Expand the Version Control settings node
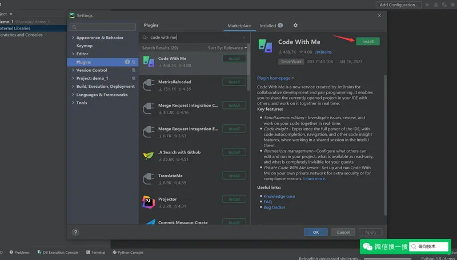Image resolution: width=457 pixels, height=260 pixels. [x=73, y=70]
